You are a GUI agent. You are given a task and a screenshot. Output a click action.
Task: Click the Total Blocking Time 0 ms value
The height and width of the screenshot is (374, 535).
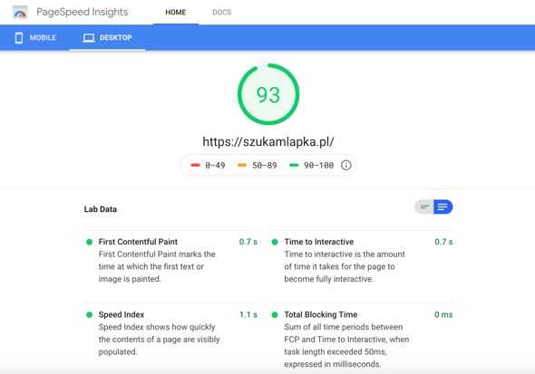(443, 314)
